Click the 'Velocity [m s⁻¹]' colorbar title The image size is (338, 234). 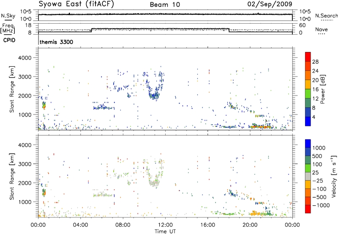coord(334,176)
